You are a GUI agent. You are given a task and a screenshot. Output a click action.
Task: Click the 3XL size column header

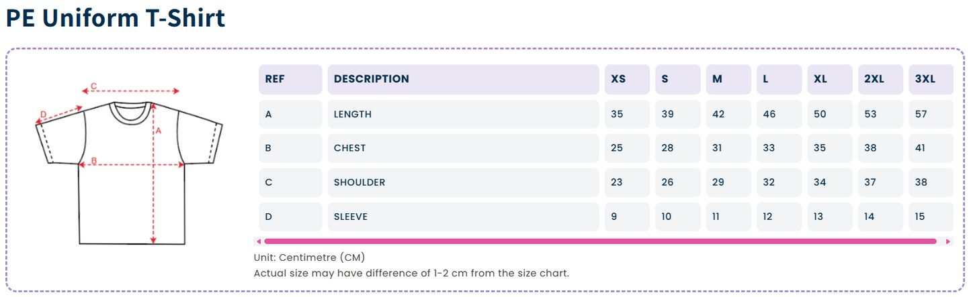tap(931, 79)
